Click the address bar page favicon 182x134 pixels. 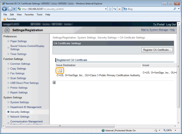coord(19,9)
